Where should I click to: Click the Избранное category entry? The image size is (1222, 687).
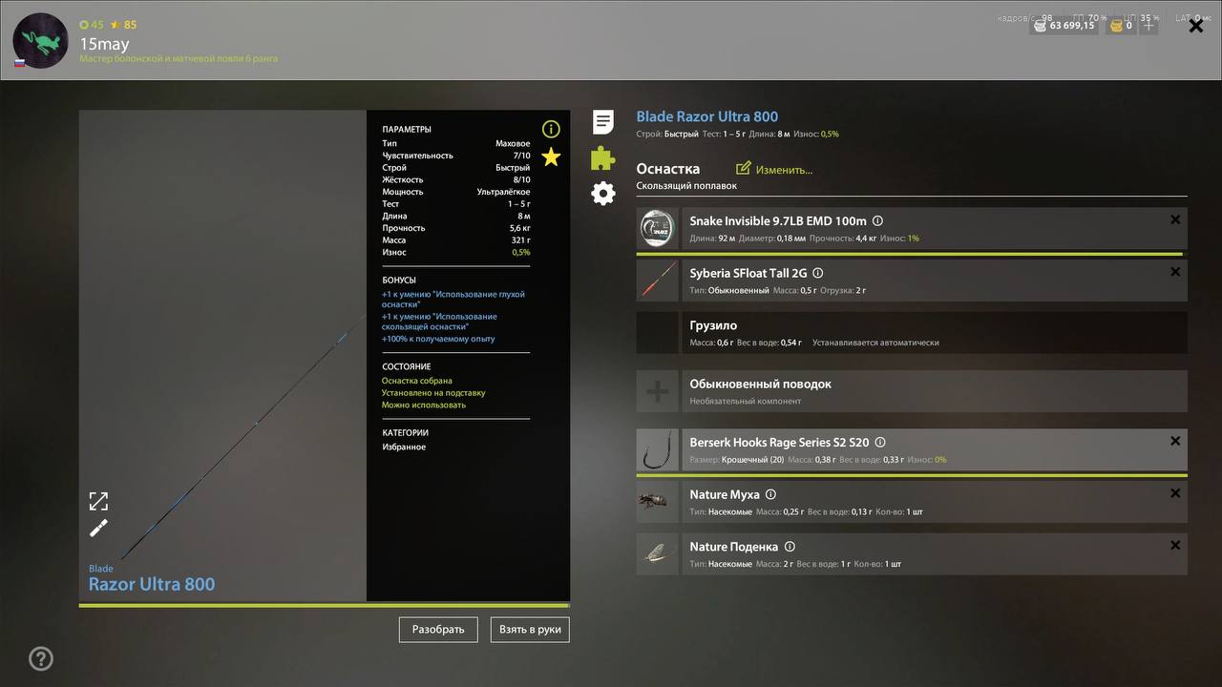coord(404,447)
